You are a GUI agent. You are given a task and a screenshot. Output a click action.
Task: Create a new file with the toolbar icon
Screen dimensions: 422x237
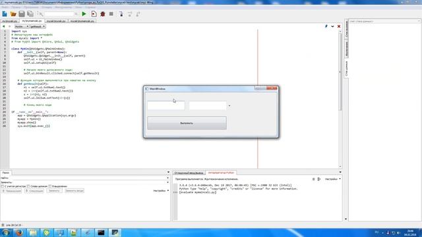(5, 14)
